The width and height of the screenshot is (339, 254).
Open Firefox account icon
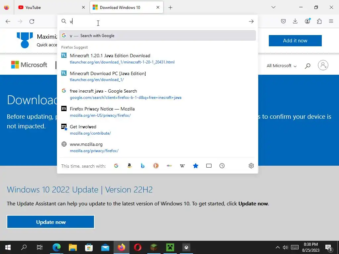tap(308, 21)
